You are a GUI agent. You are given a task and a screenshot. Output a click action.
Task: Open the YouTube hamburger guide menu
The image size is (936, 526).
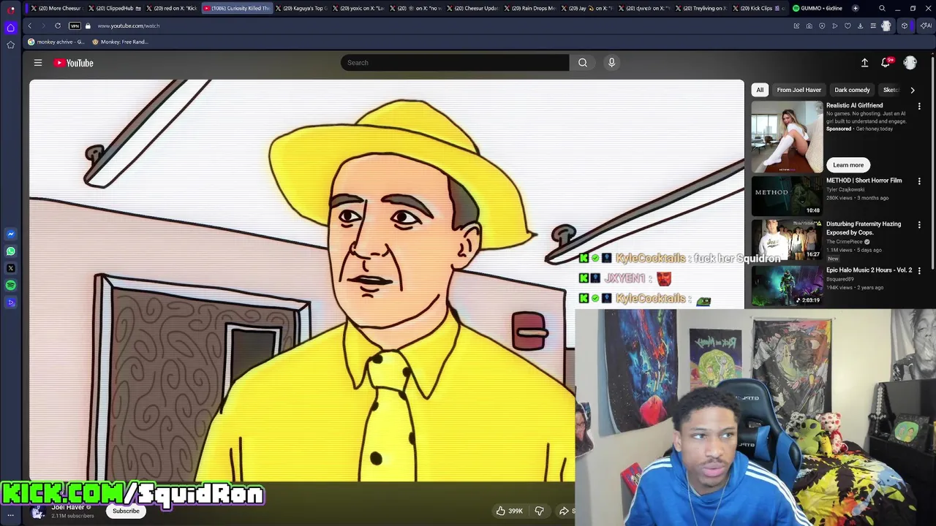(38, 63)
